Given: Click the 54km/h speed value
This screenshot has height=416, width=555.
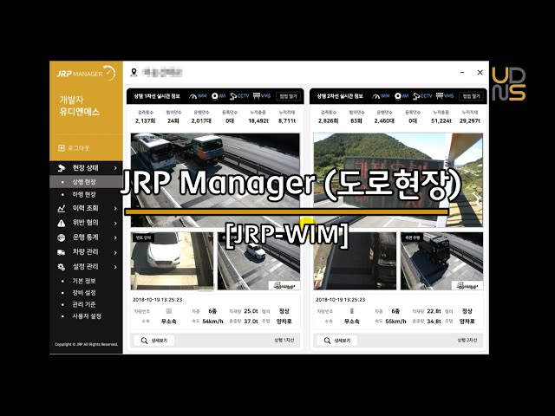Looking at the screenshot, I should point(213,322).
